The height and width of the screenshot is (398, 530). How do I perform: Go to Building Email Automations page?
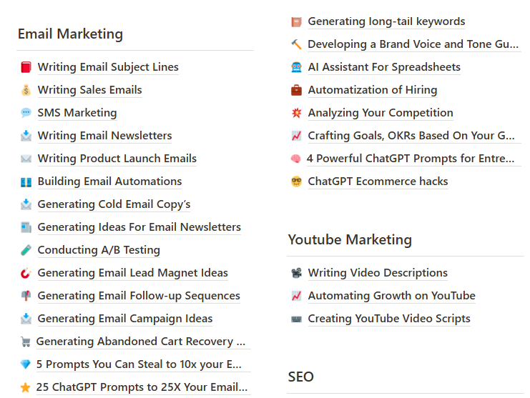[x=109, y=181]
